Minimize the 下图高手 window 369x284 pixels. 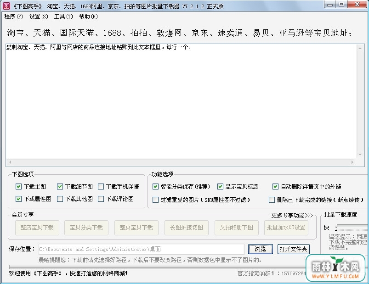pyautogui.click(x=330, y=5)
